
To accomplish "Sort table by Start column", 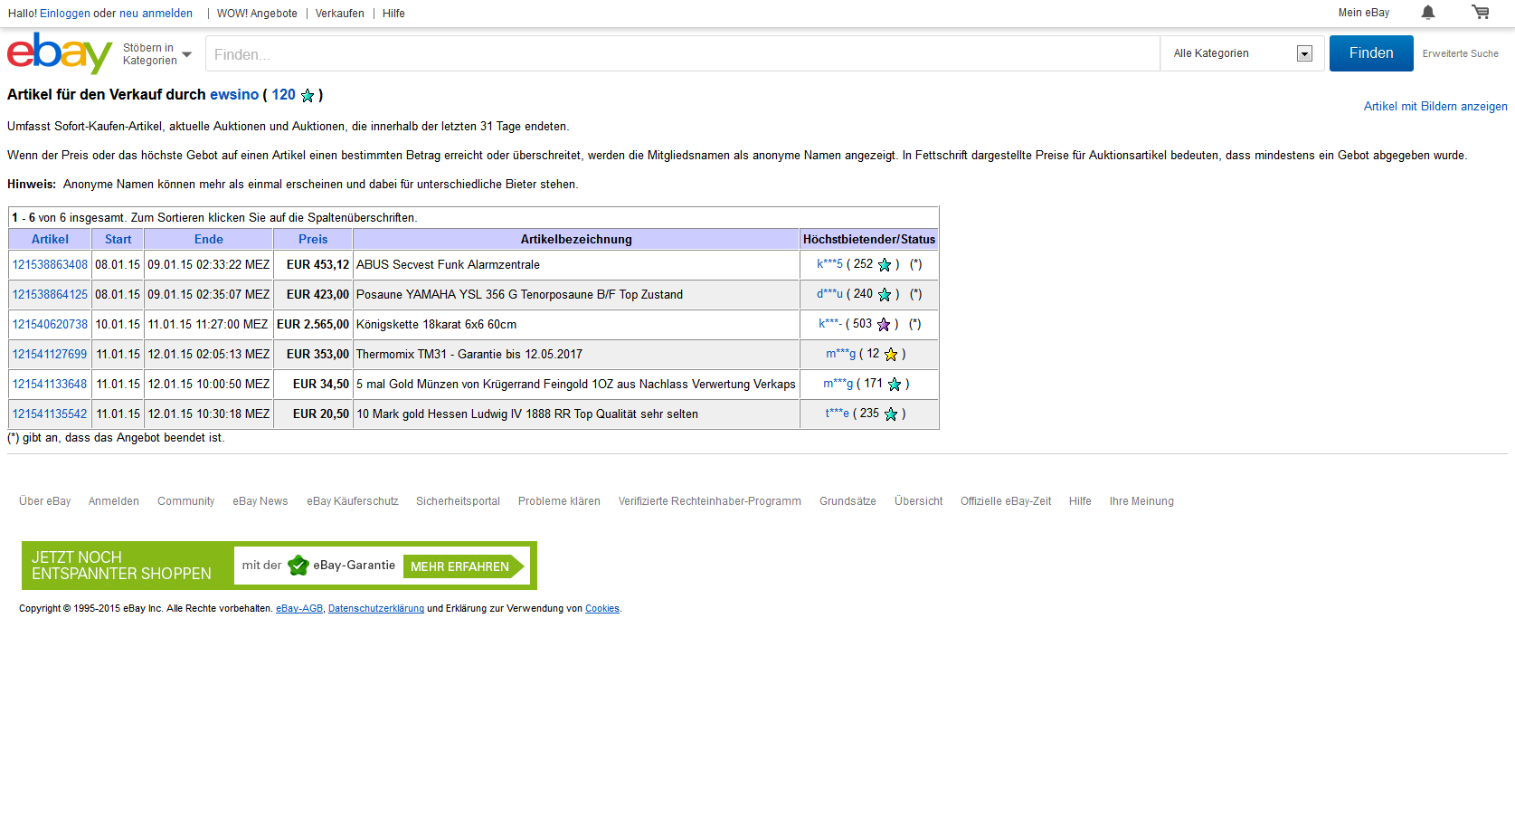I will tap(118, 240).
